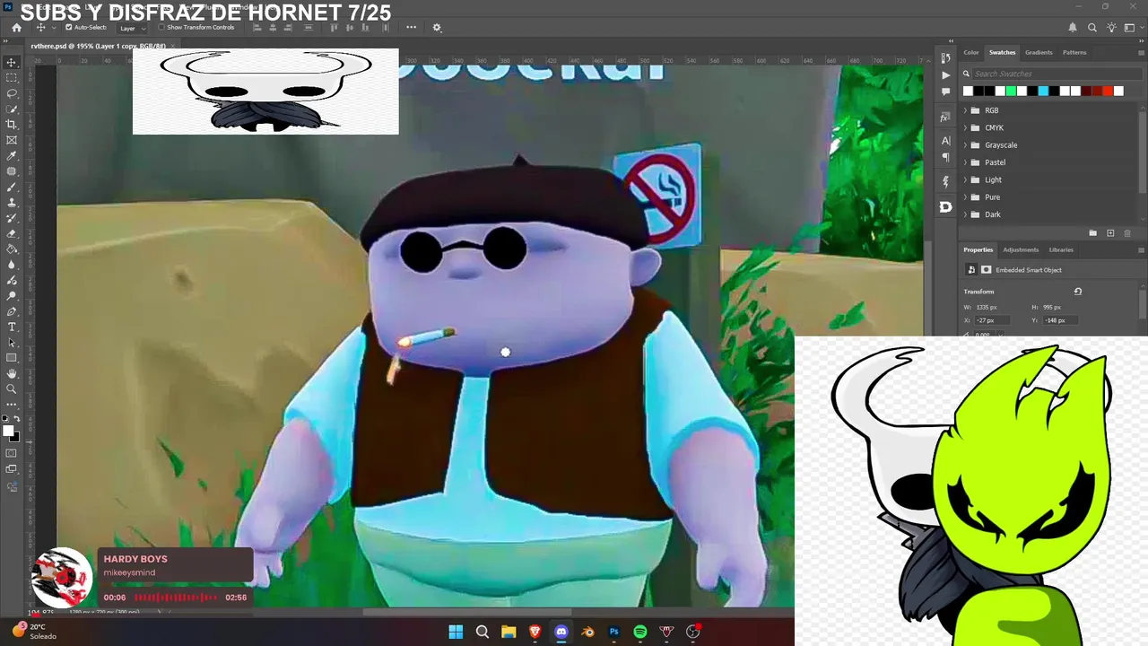This screenshot has width=1148, height=646.
Task: Select the Frame tool
Action: pos(12,140)
